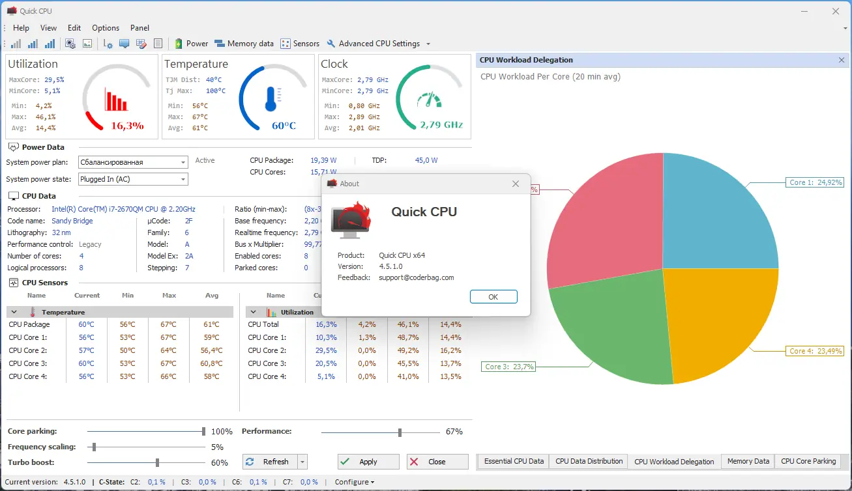This screenshot has height=491, width=852.
Task: Click the 'Core 4: 23,49%' chart label
Action: coord(815,351)
